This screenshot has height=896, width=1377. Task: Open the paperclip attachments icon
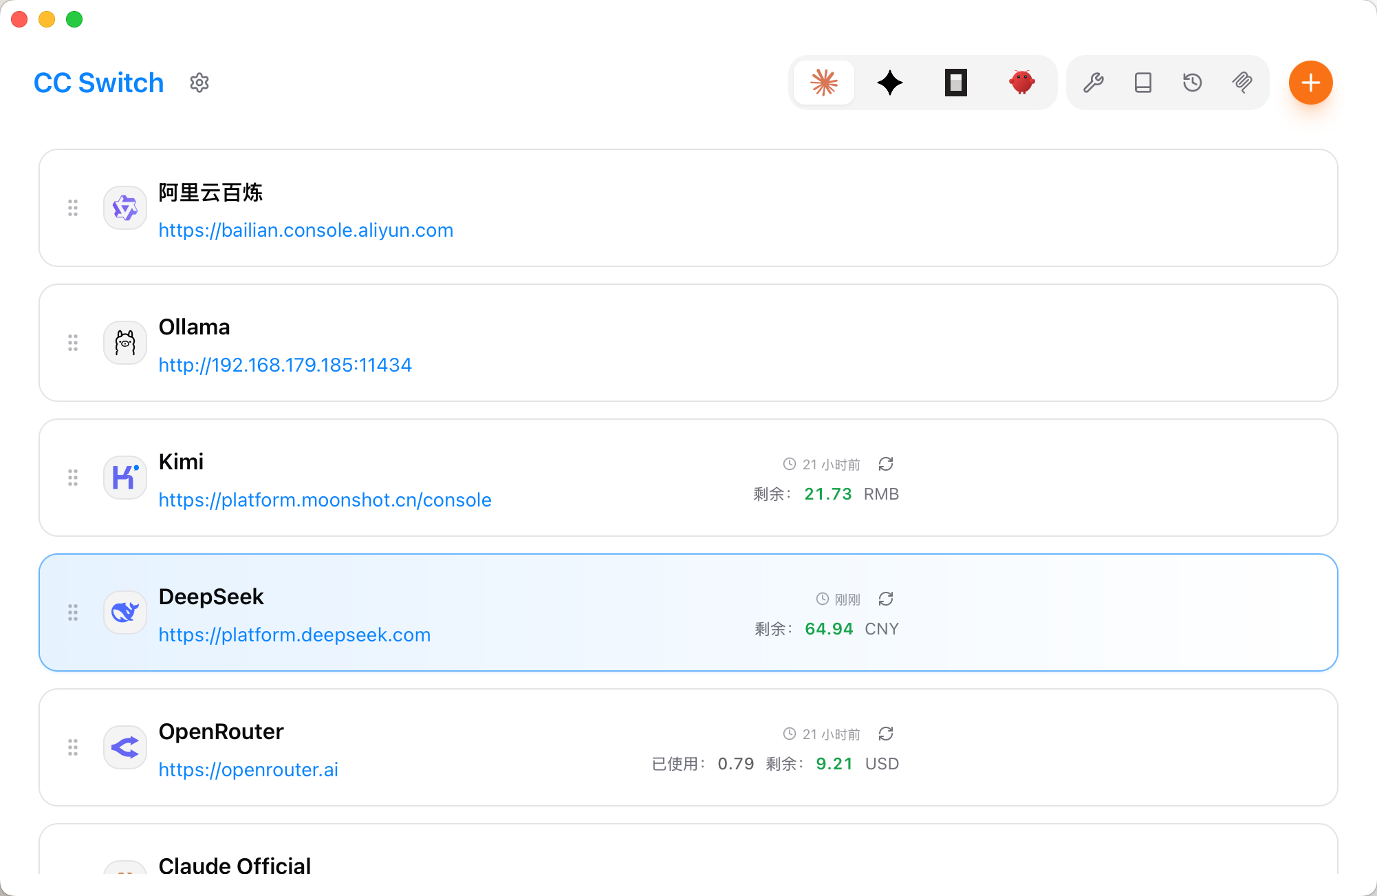click(1242, 83)
